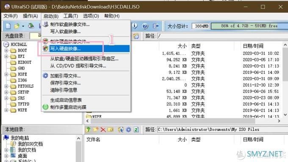
Task: Click the H3CDALL disc icon in tree
Action: [6, 44]
